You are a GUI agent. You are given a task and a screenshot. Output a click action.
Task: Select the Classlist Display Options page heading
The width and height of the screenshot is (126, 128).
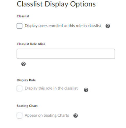click(x=56, y=4)
